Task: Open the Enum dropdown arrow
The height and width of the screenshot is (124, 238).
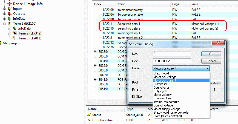Action: point(207,68)
